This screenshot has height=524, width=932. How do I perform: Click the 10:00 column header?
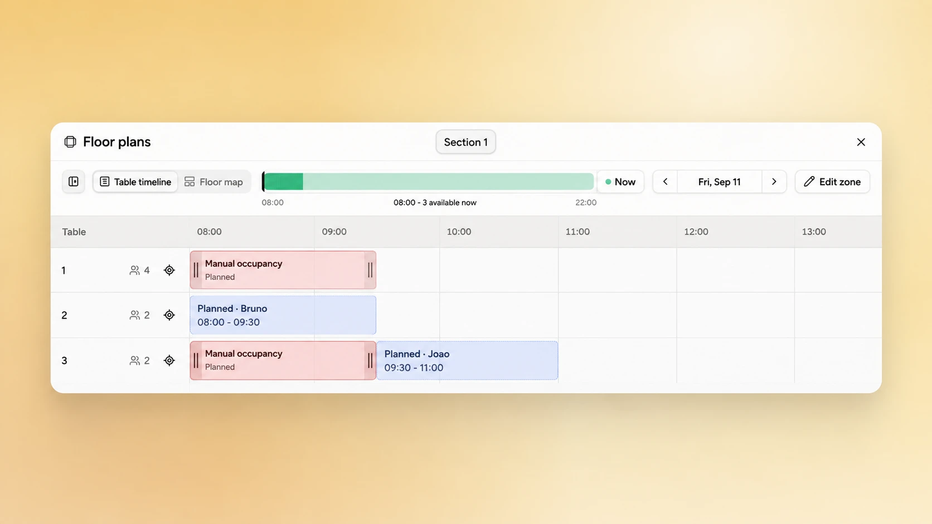coord(459,232)
